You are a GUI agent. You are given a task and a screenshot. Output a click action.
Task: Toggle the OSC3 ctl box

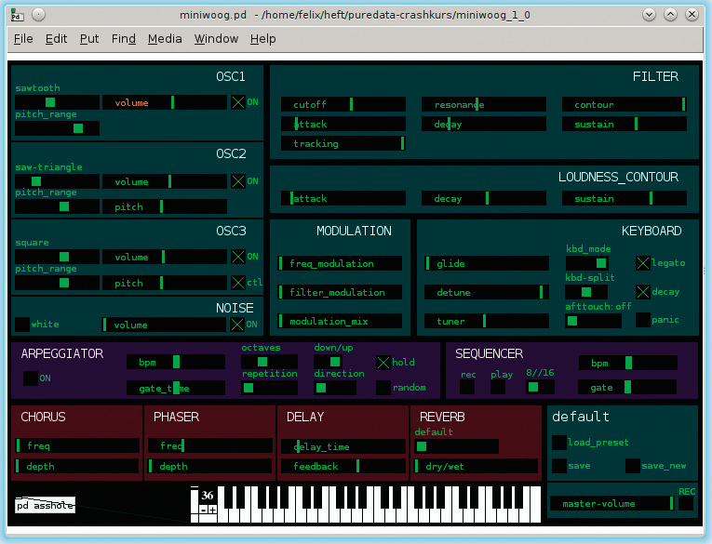coord(238,283)
